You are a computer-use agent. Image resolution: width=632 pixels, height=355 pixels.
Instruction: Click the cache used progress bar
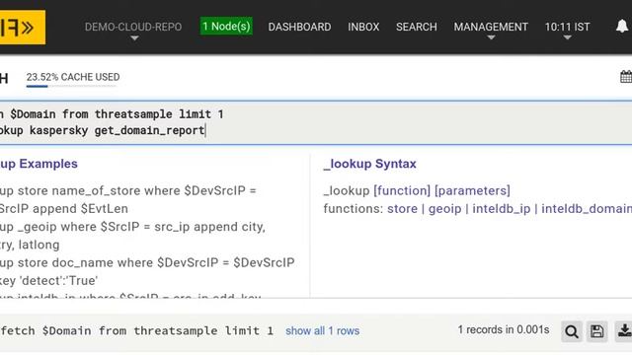pyautogui.click(x=72, y=86)
